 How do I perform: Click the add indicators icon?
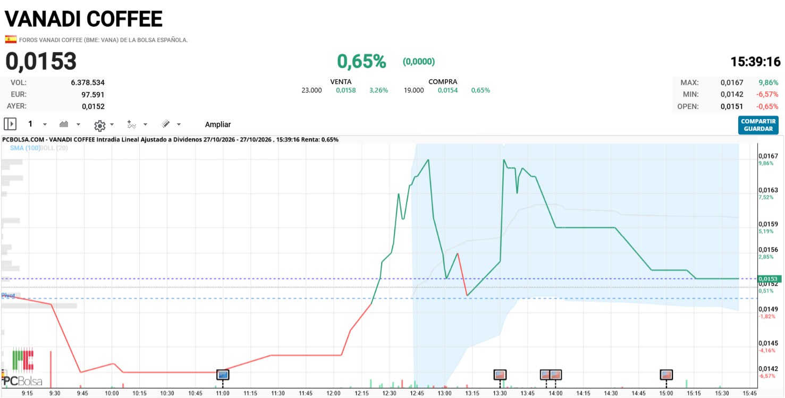(x=132, y=124)
